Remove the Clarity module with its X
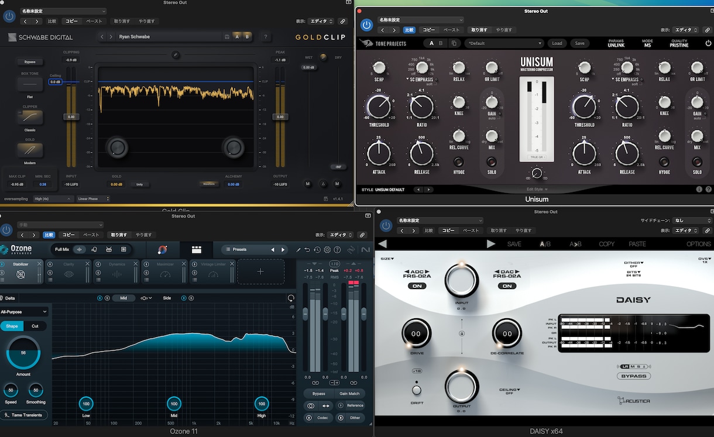714x437 pixels. coord(88,264)
